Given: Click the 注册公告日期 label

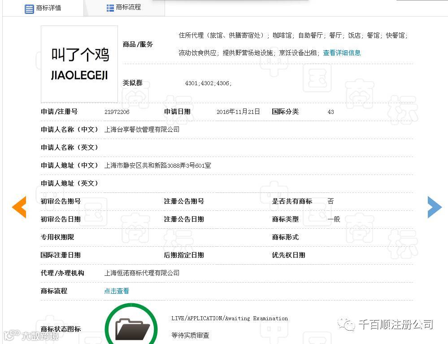Looking at the screenshot, I should tap(184, 219).
